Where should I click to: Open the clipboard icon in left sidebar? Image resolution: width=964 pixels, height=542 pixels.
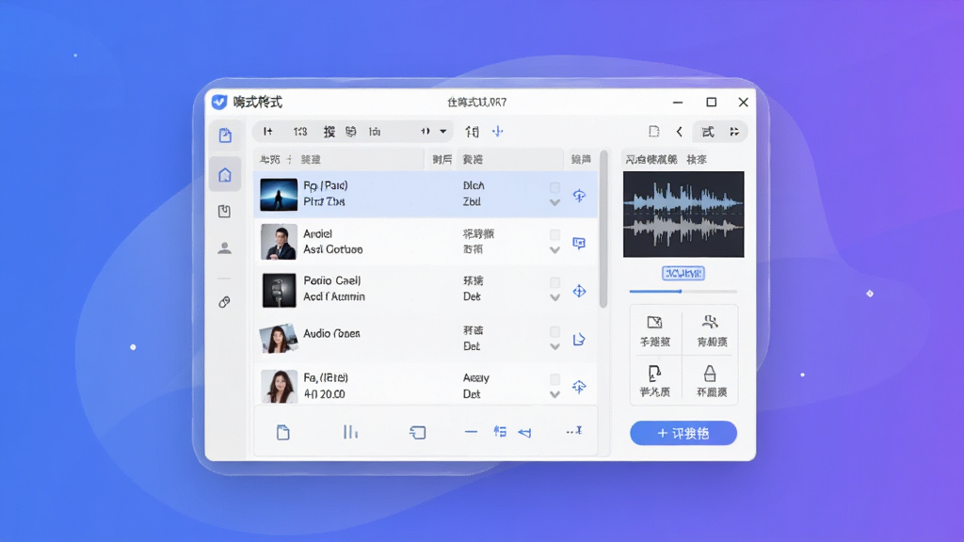(x=224, y=212)
